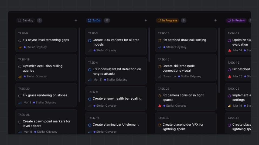This screenshot has width=259, height=145.
Task: Select the In Progress column header
Action: (x=168, y=20)
